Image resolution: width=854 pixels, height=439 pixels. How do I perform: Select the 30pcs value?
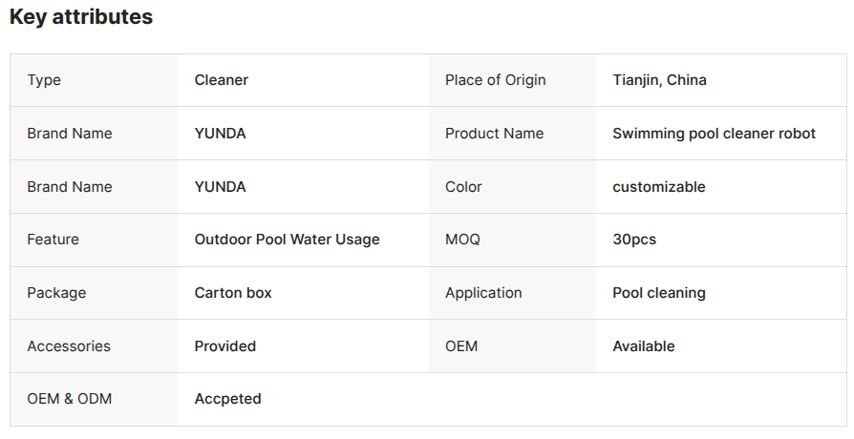tap(634, 240)
